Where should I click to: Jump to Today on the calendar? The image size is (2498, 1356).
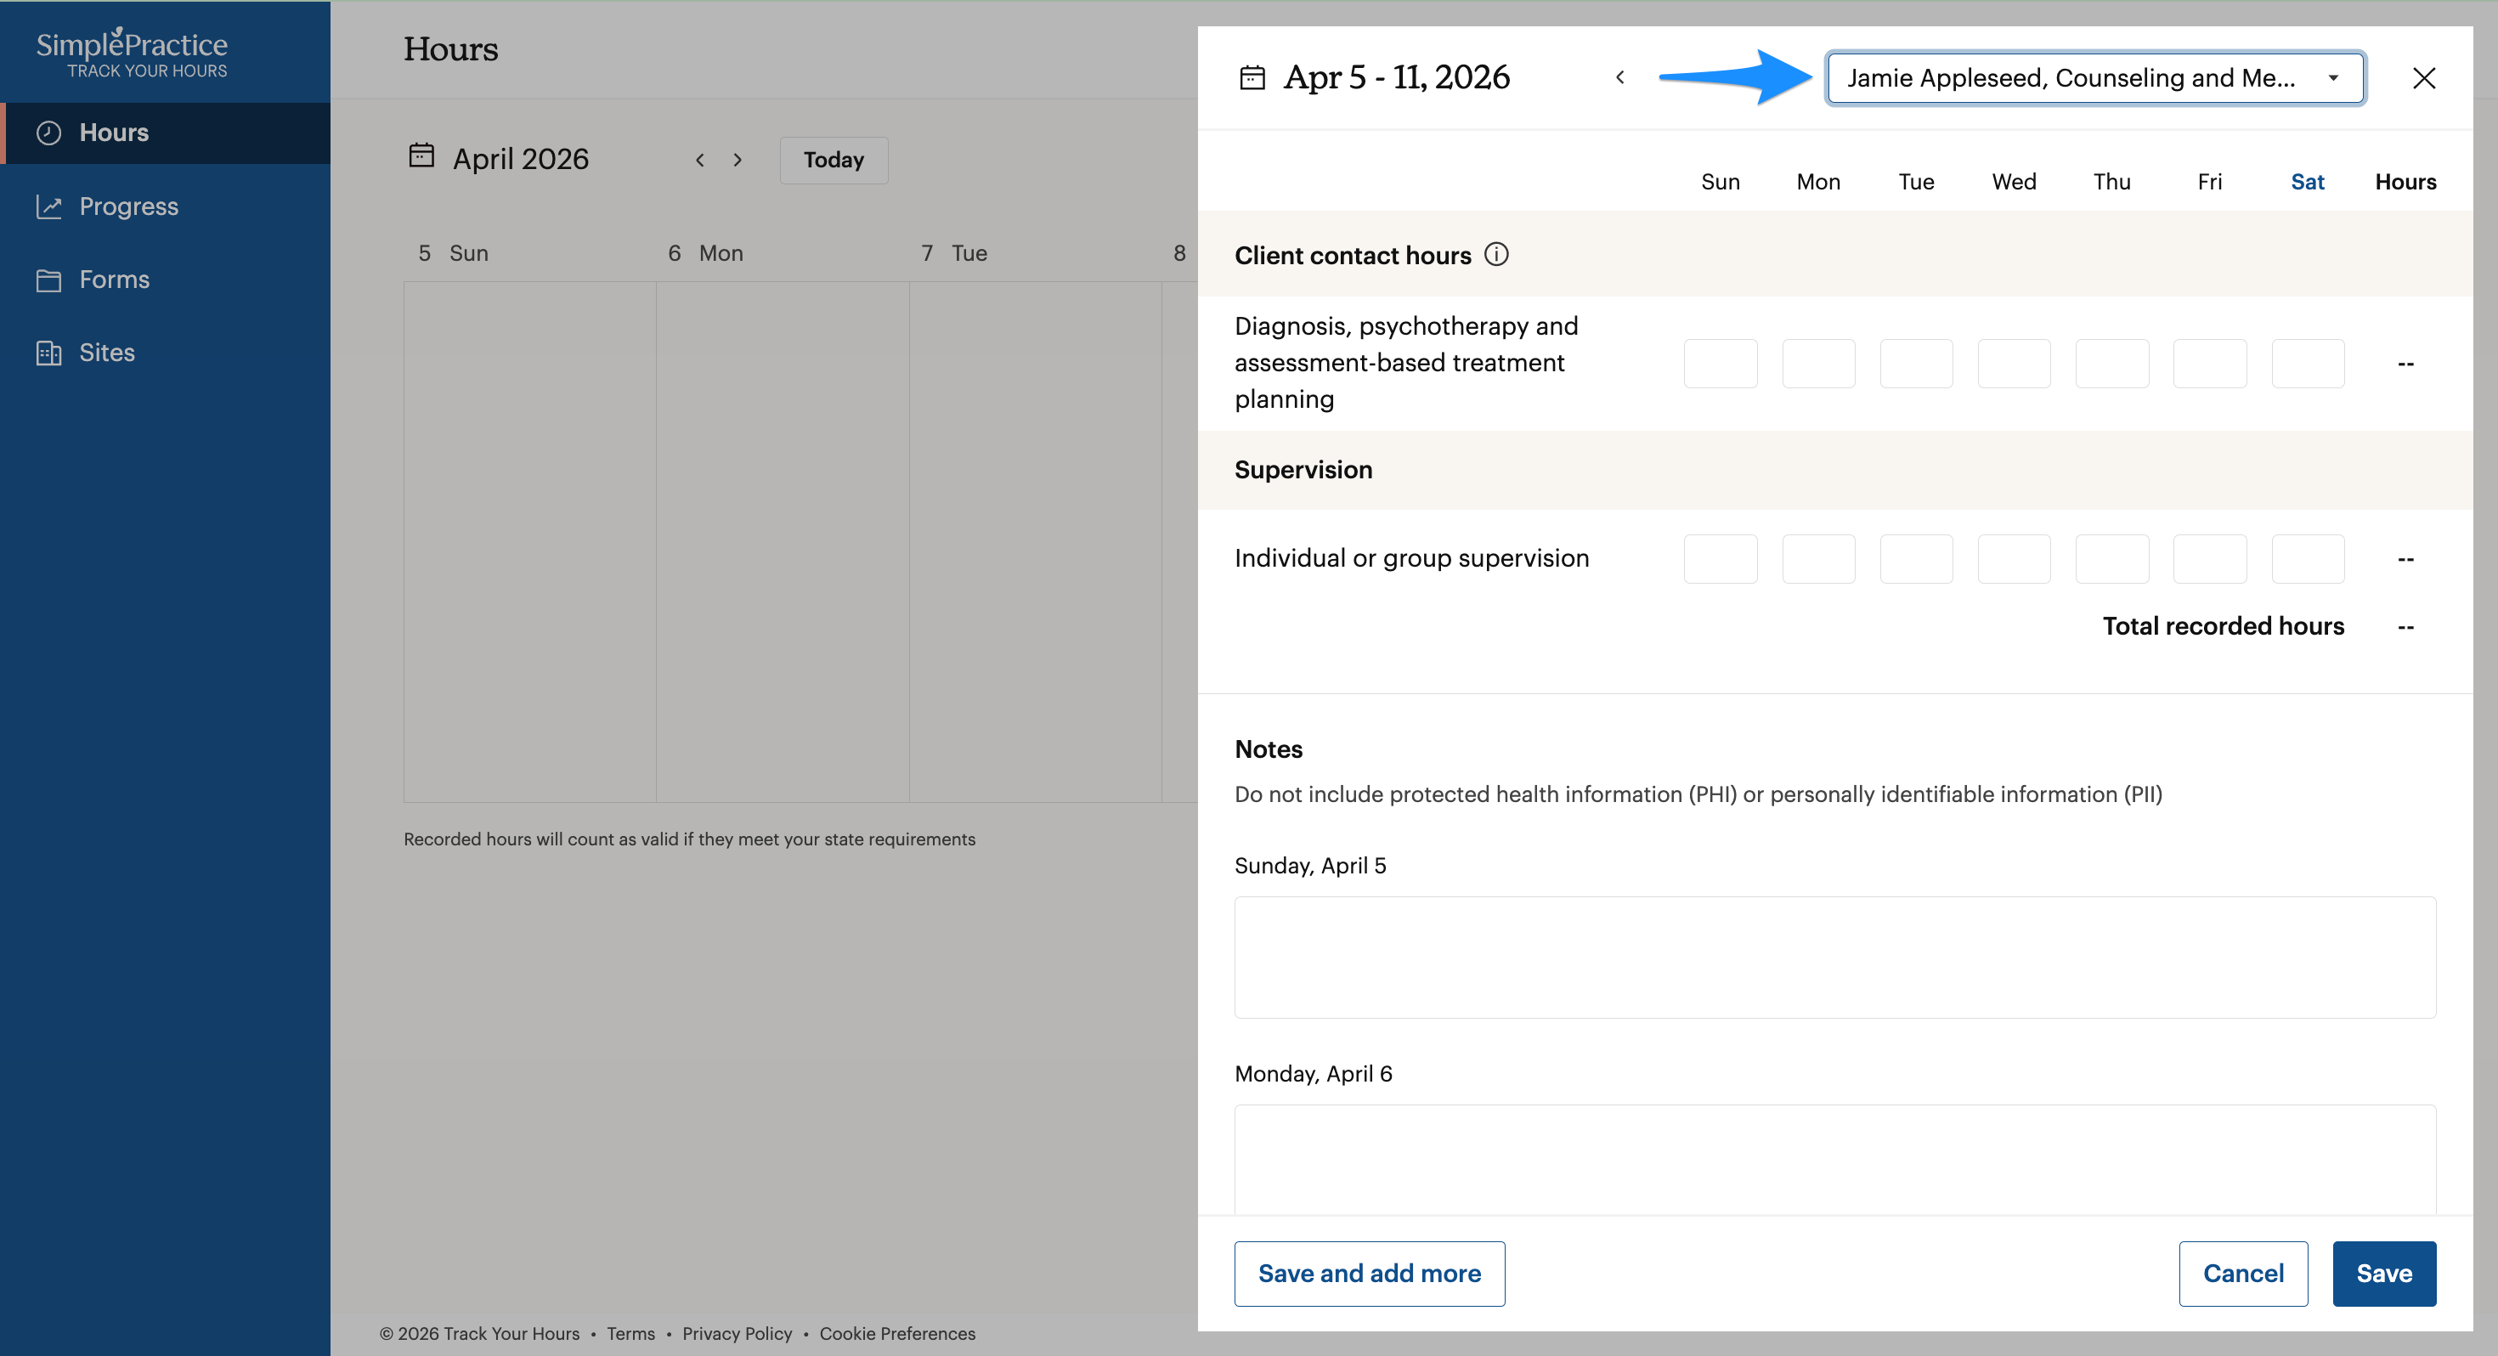[x=833, y=160]
